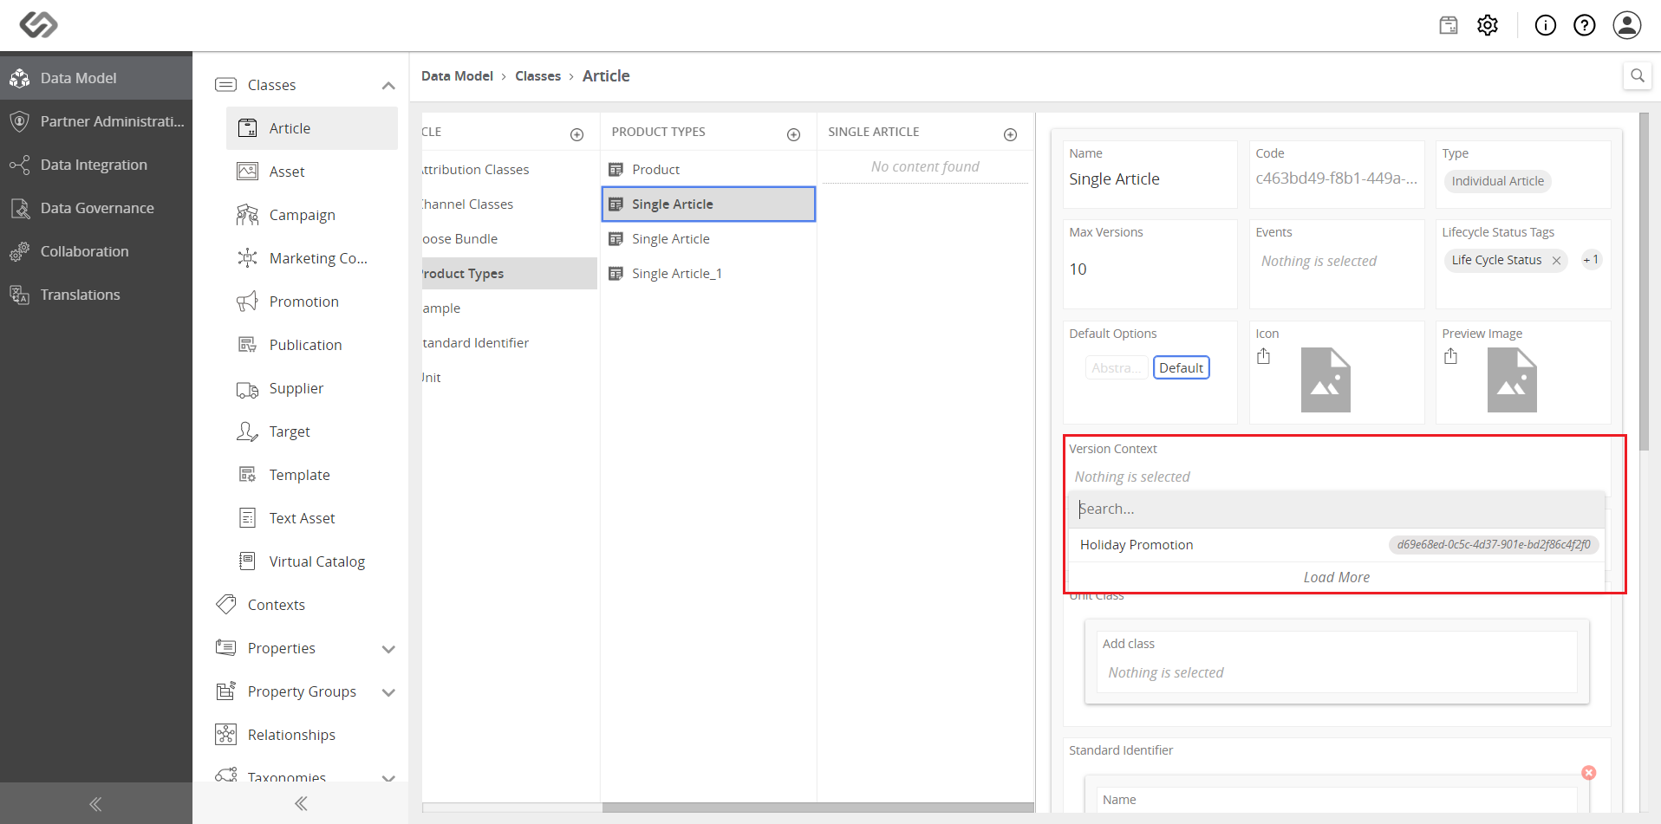The image size is (1661, 824).
Task: Upload an Icon image
Action: pyautogui.click(x=1263, y=356)
